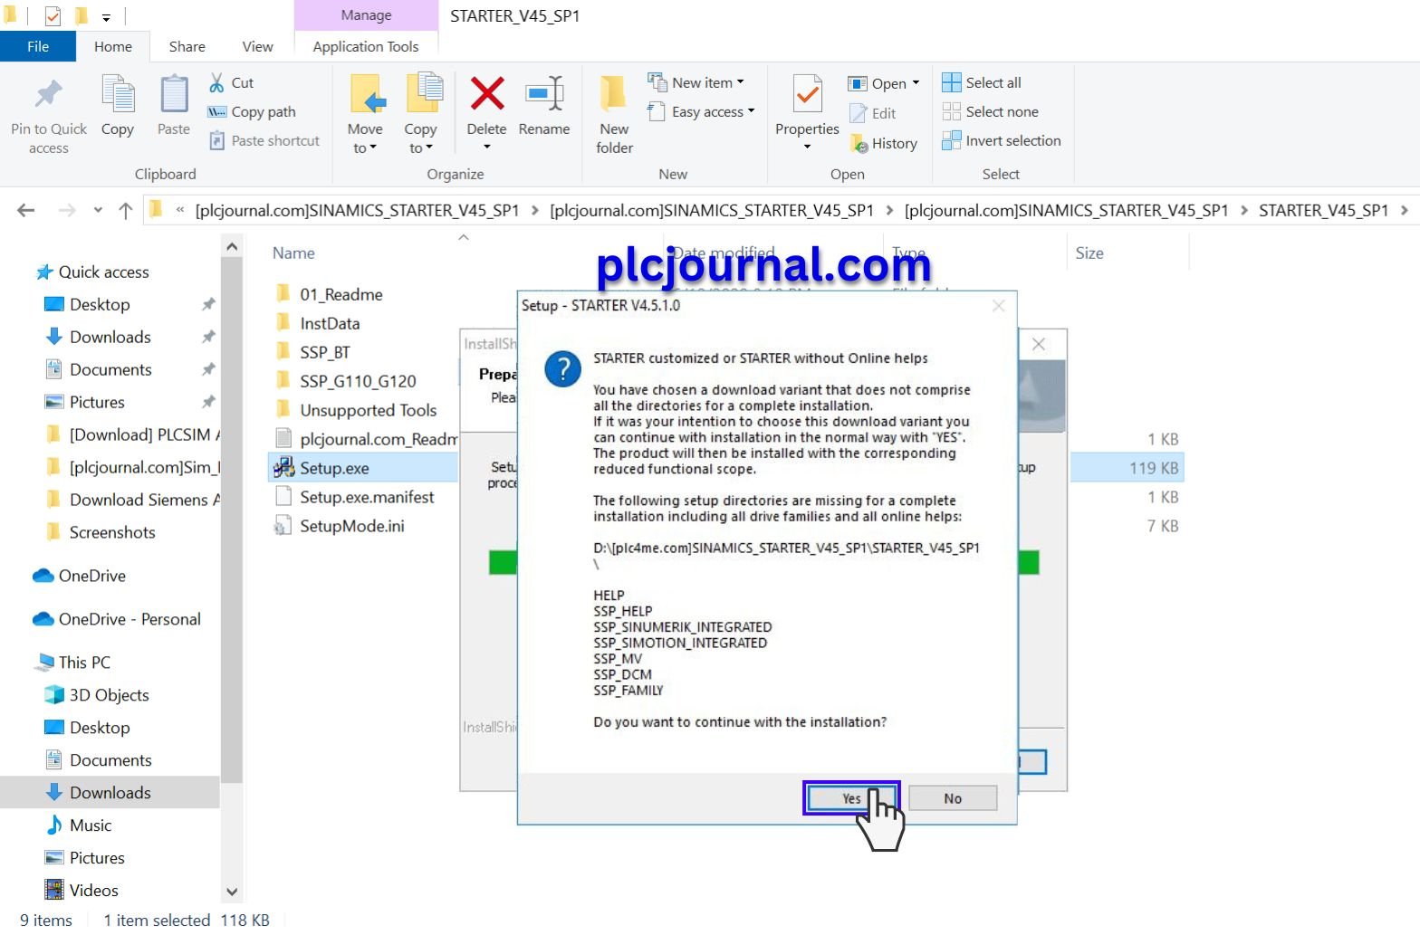Image resolution: width=1420 pixels, height=935 pixels.
Task: Open the New item dropdown
Action: [696, 82]
